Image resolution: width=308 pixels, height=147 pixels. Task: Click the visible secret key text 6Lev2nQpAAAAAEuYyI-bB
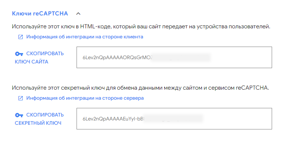click(x=113, y=119)
